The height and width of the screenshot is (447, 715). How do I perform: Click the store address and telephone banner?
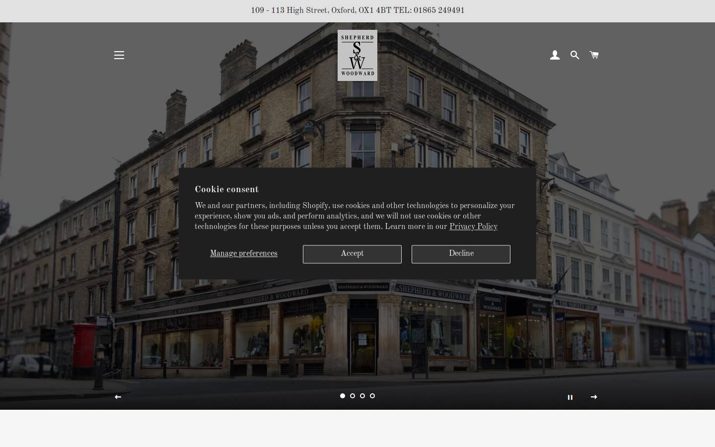coord(357,11)
